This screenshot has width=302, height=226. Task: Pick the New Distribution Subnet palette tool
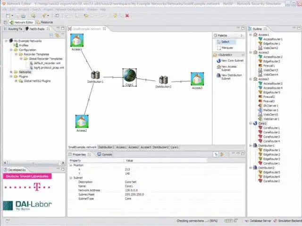[229, 77]
